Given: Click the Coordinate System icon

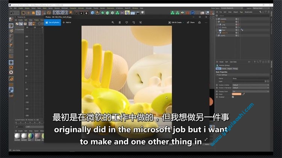Looking at the screenshot, I should pyautogui.click(x=71, y=13).
